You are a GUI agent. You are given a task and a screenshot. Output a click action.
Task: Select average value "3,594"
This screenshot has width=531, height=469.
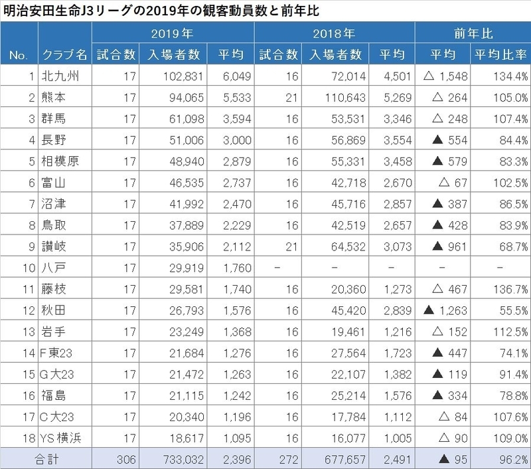click(237, 119)
